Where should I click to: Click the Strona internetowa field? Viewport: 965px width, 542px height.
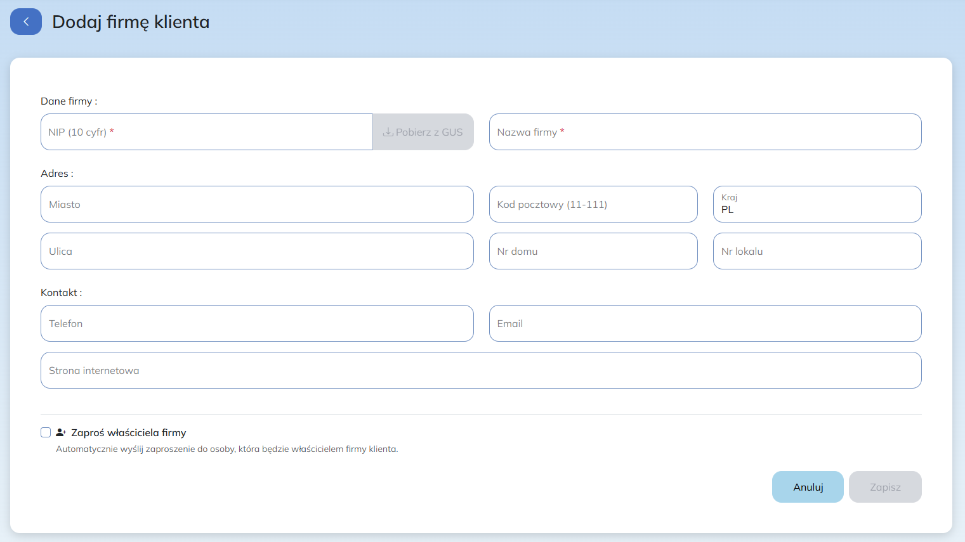pyautogui.click(x=481, y=370)
